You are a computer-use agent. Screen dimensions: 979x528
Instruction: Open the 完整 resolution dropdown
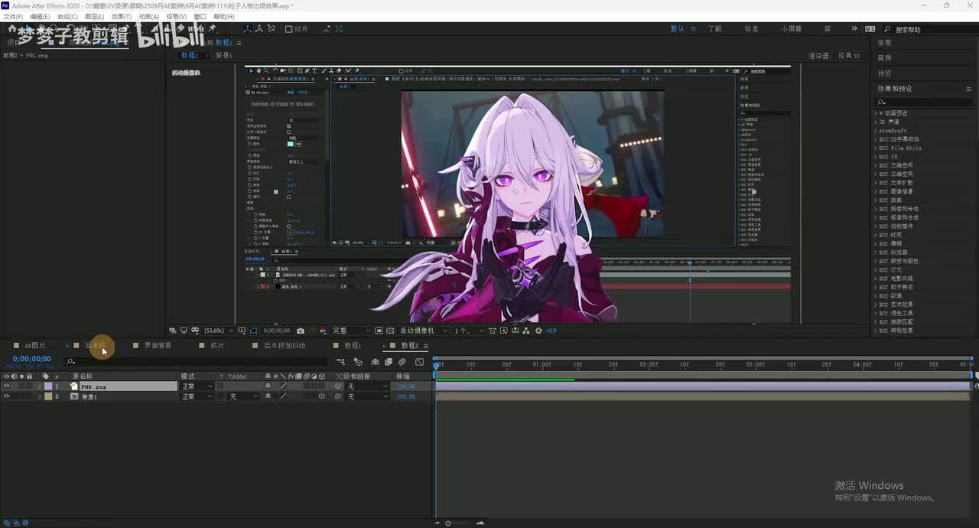tap(351, 331)
